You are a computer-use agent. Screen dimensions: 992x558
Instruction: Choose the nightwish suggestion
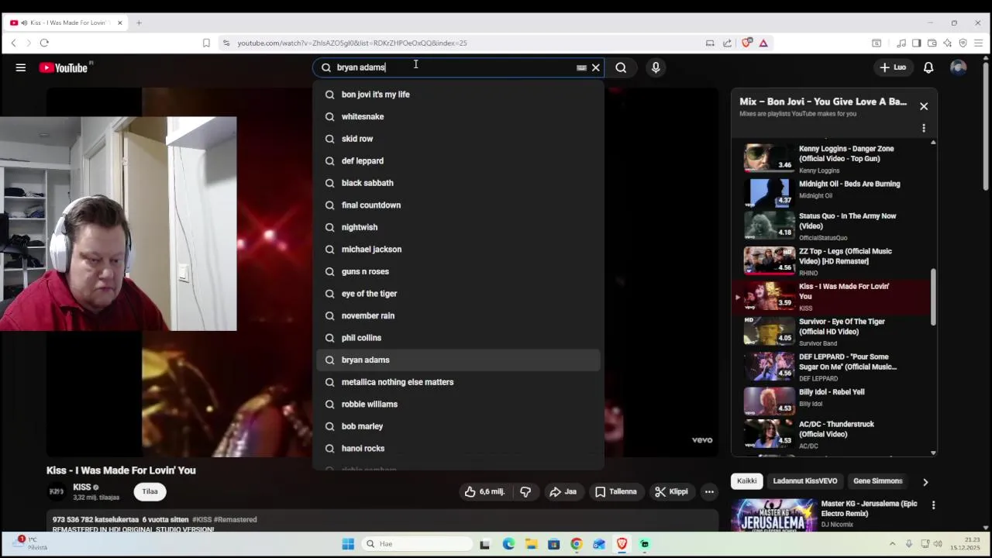[458, 227]
